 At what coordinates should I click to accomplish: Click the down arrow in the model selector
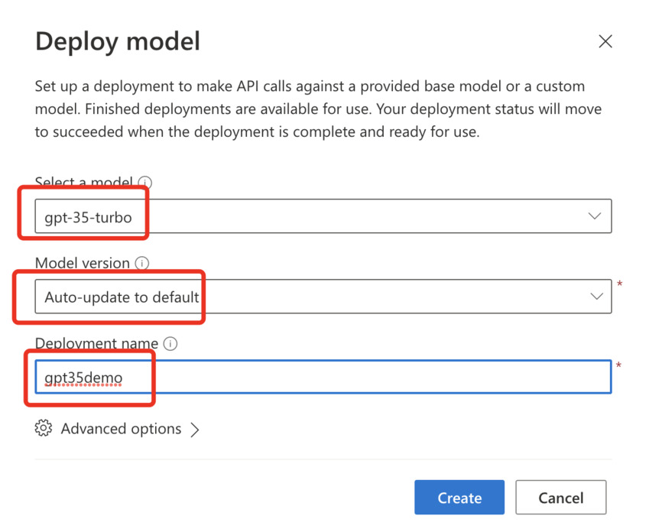pos(595,216)
